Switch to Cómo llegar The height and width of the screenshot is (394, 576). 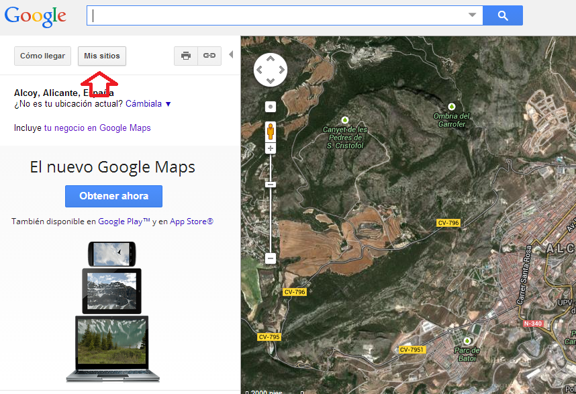42,56
